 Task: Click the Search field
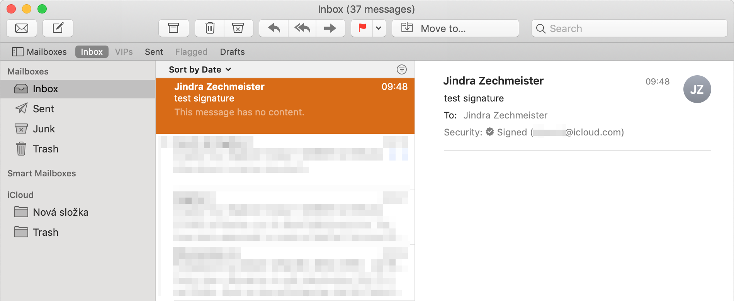tap(630, 28)
